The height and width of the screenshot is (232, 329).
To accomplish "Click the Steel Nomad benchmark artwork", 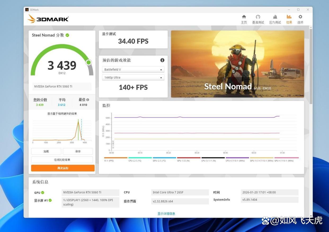I will [x=238, y=64].
